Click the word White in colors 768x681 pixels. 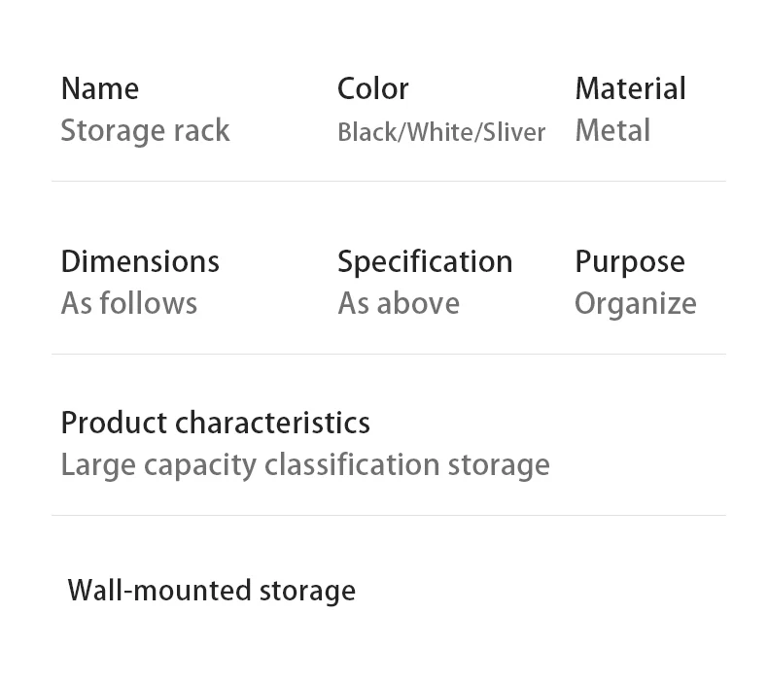438,132
